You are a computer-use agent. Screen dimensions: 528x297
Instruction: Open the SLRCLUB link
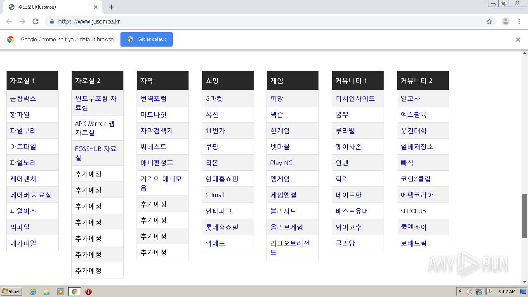coord(413,211)
